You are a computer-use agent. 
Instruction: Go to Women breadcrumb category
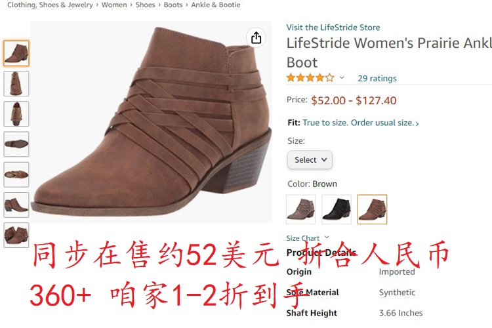(114, 5)
